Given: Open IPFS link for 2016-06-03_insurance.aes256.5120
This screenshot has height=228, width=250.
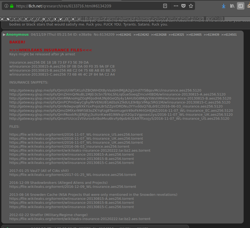Looking at the screenshot, I should click(x=116, y=106).
